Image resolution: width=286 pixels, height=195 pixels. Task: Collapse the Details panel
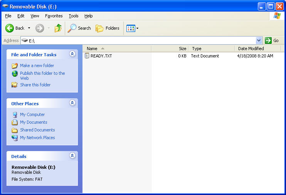[x=72, y=155]
